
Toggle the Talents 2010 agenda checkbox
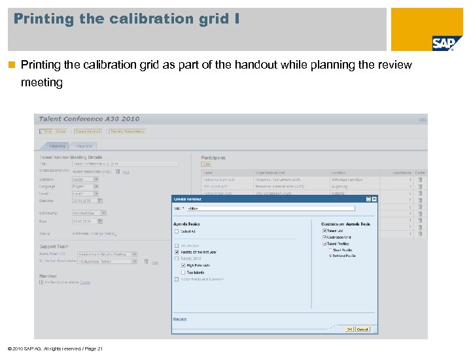[x=177, y=258]
